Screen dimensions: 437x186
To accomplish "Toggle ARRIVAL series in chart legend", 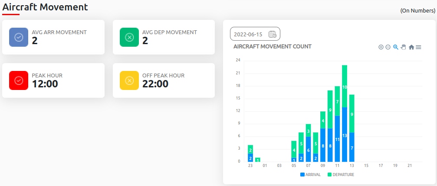I will click(x=310, y=175).
